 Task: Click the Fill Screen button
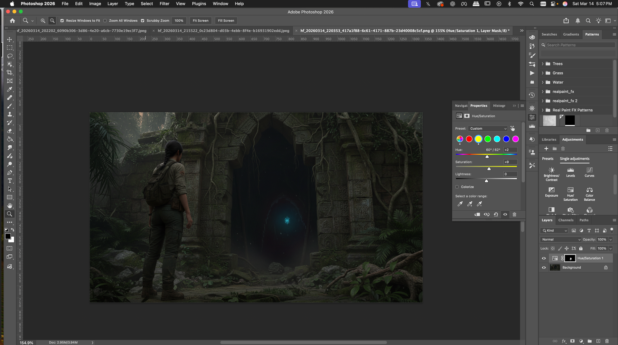[x=226, y=21]
